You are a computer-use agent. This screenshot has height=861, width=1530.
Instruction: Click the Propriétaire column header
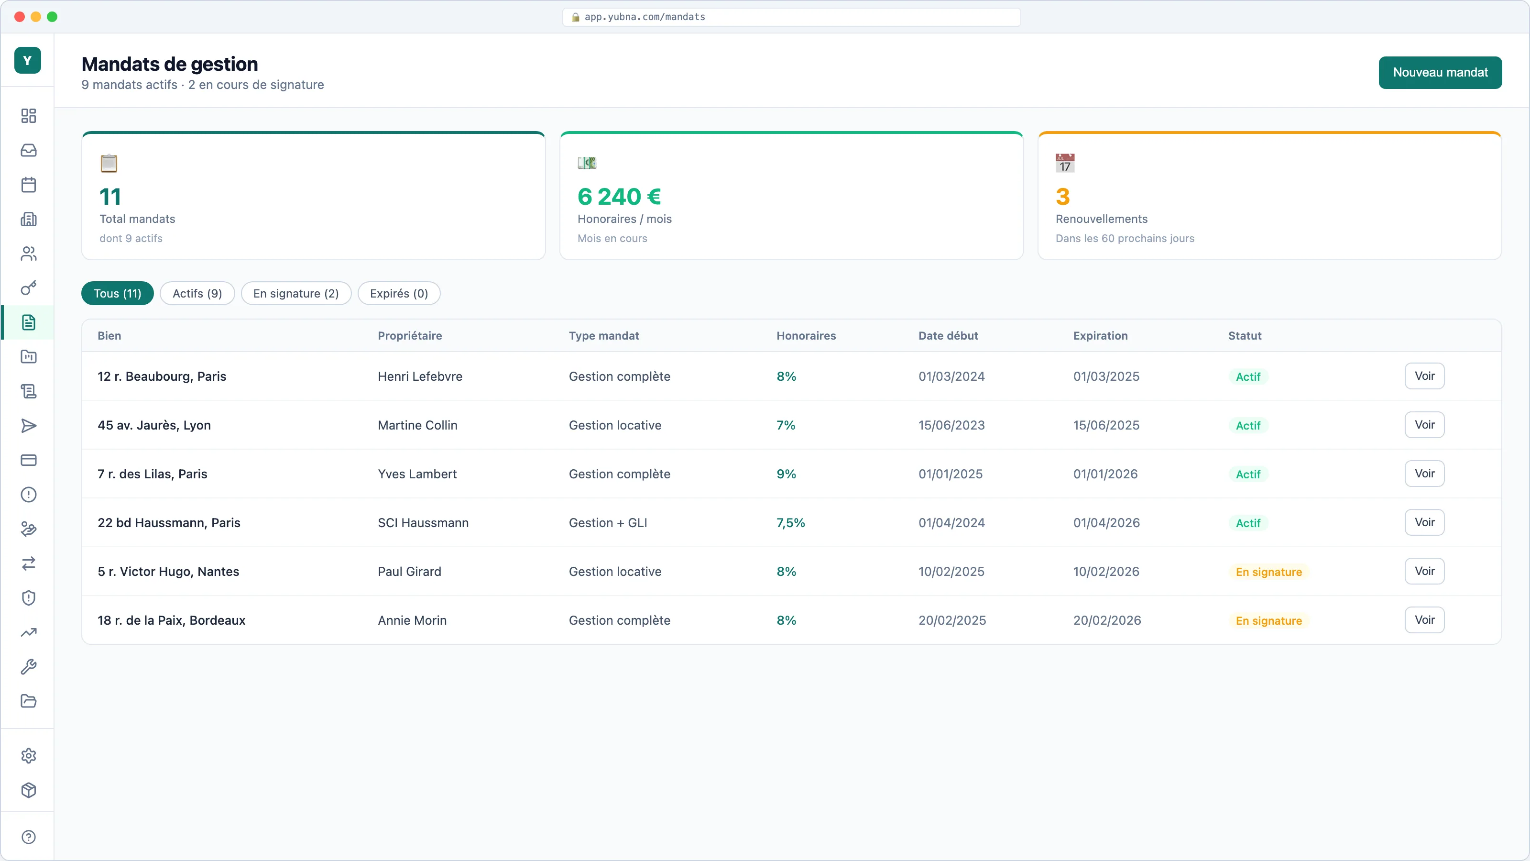click(x=410, y=336)
